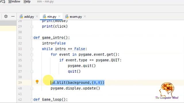The image size is (184, 103).
Task: Close the exam.py tab
Action: point(85,17)
